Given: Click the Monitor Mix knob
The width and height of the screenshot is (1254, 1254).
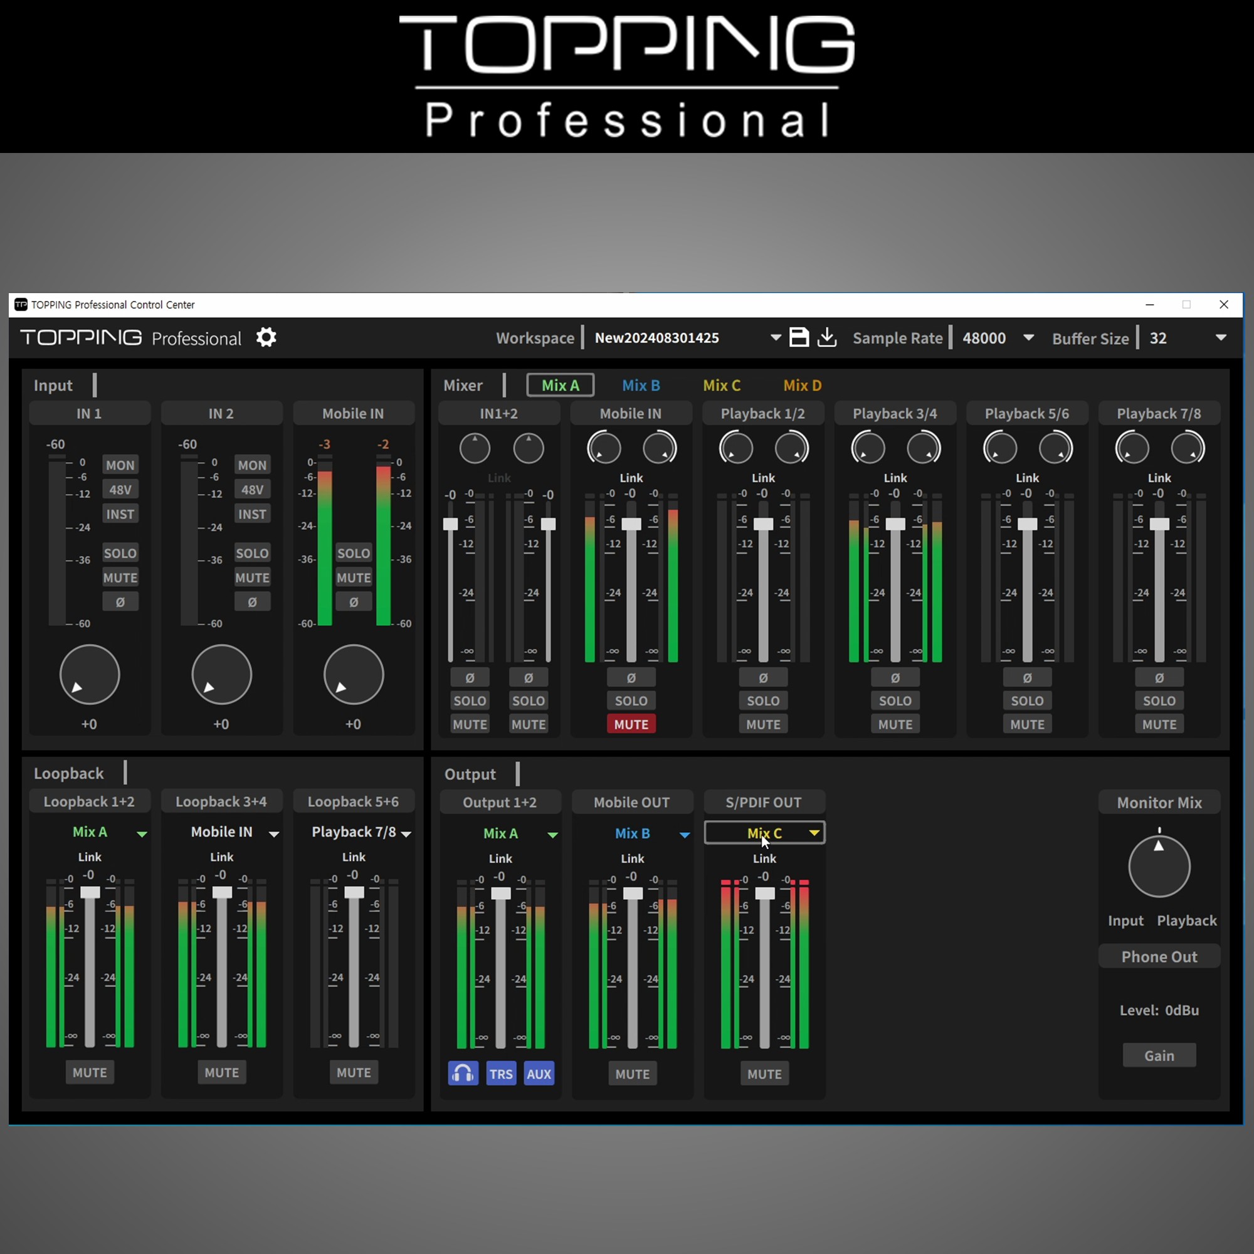Looking at the screenshot, I should pyautogui.click(x=1159, y=866).
